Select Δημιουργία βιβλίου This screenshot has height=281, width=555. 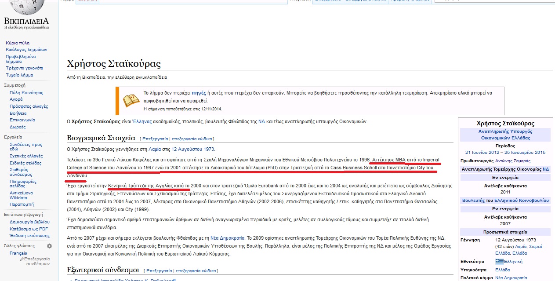29,222
